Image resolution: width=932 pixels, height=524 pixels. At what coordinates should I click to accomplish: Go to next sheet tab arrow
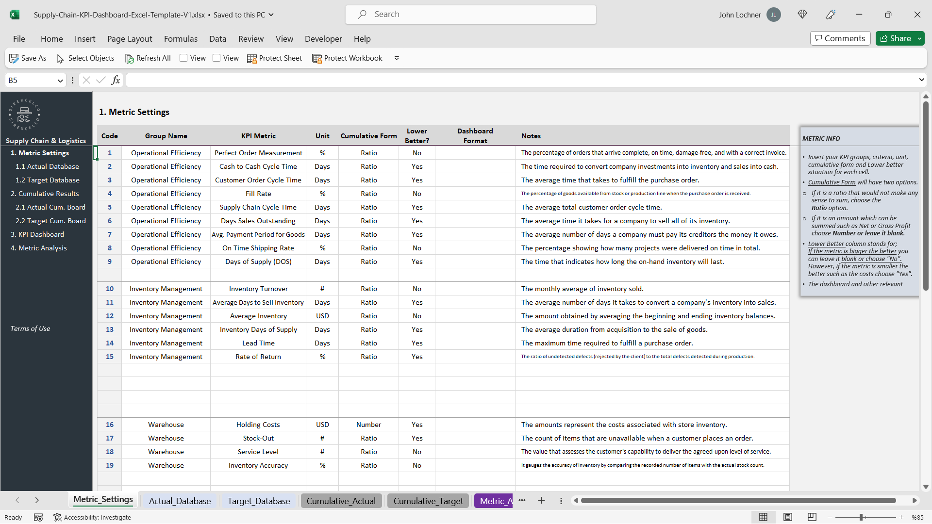37,500
